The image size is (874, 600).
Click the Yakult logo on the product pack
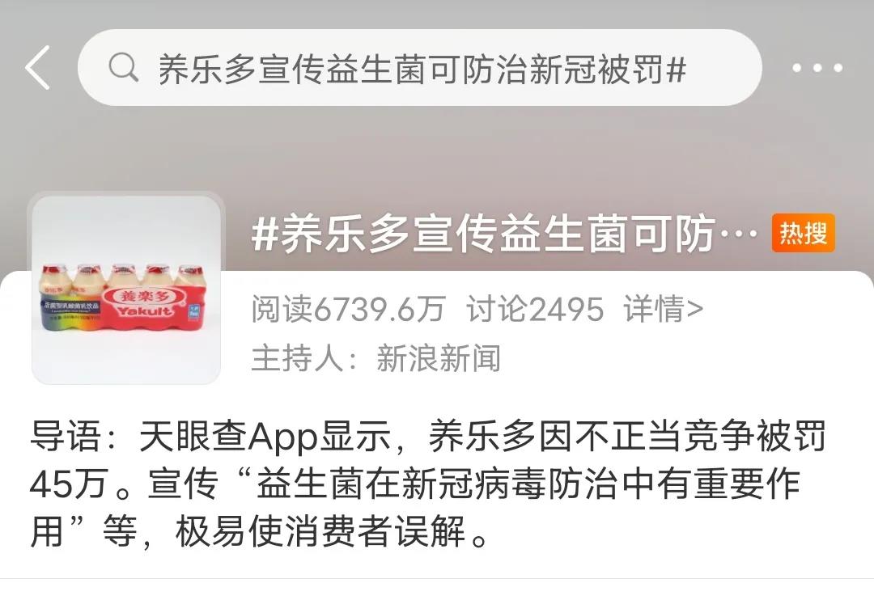144,303
